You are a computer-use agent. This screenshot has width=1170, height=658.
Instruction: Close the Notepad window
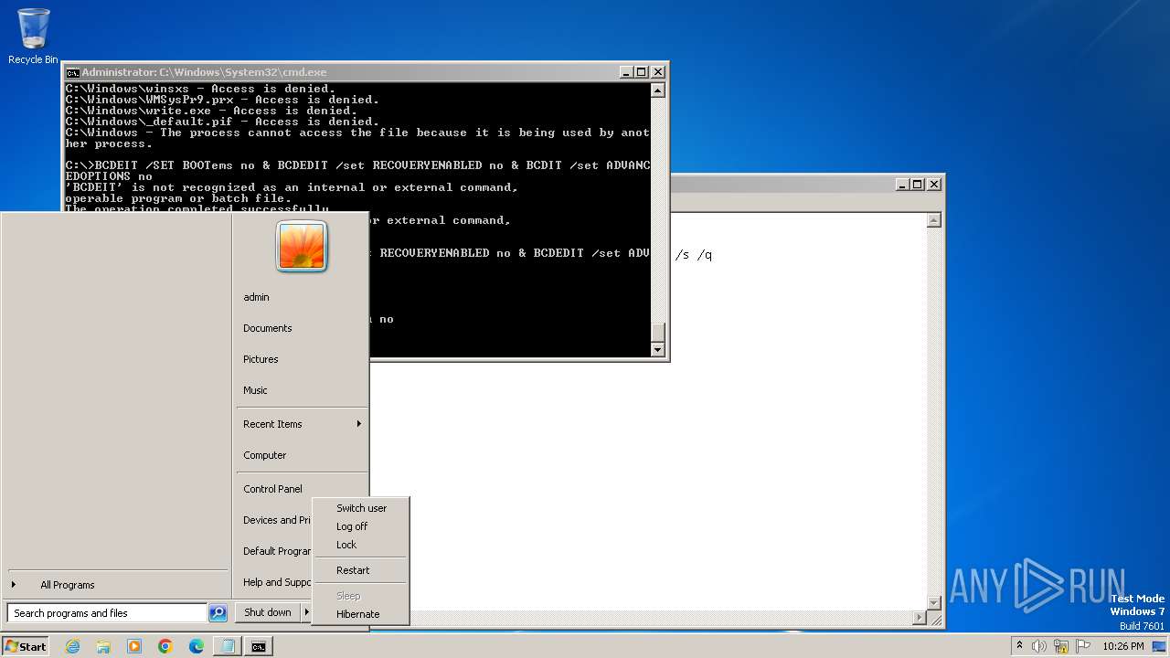point(934,185)
